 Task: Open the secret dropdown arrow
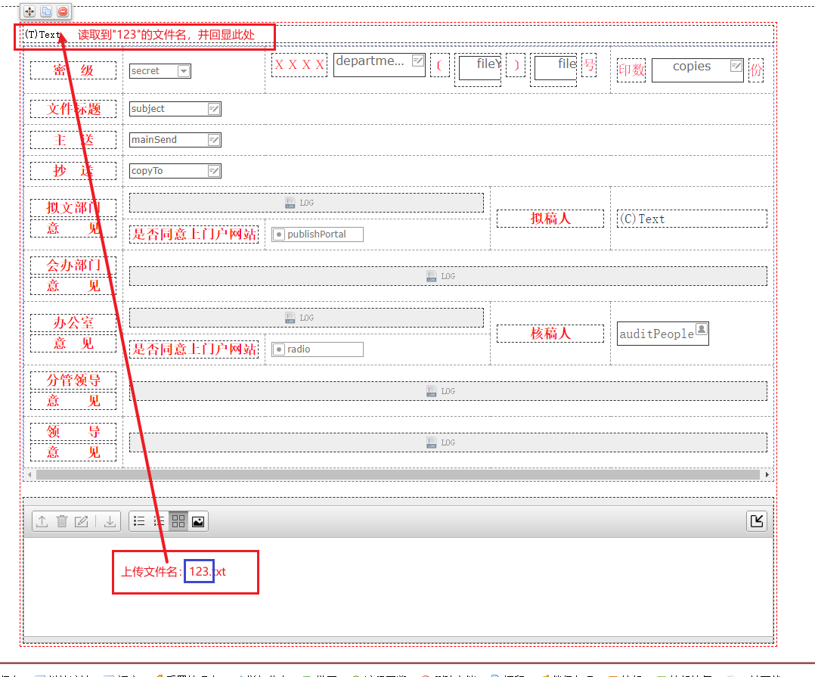(x=184, y=70)
